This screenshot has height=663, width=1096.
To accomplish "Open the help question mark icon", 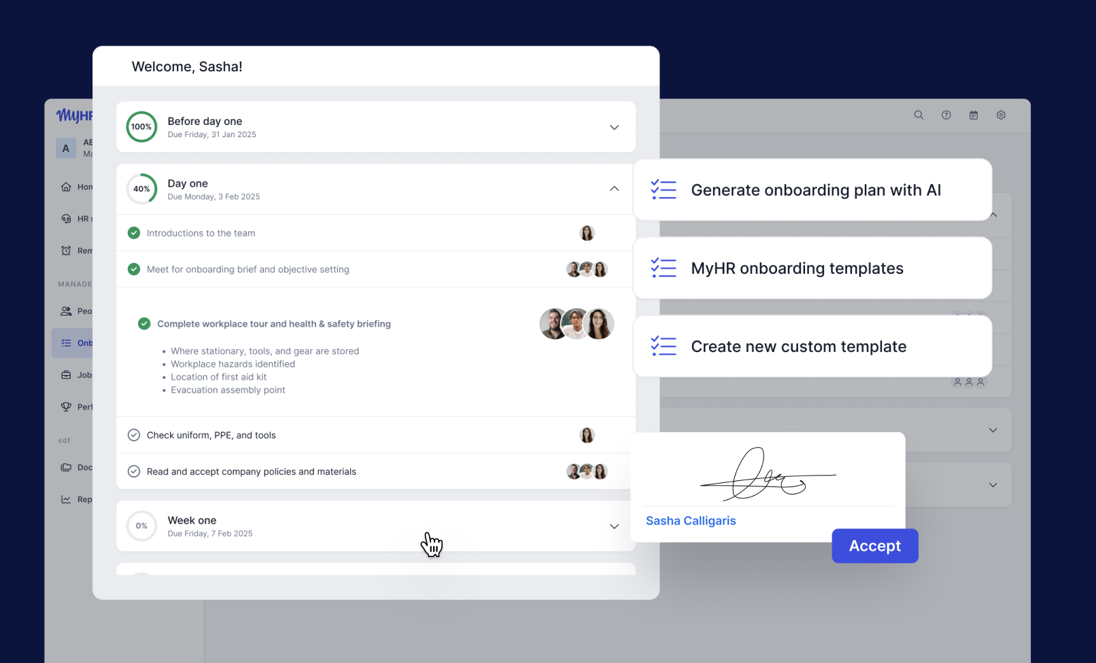I will point(946,115).
